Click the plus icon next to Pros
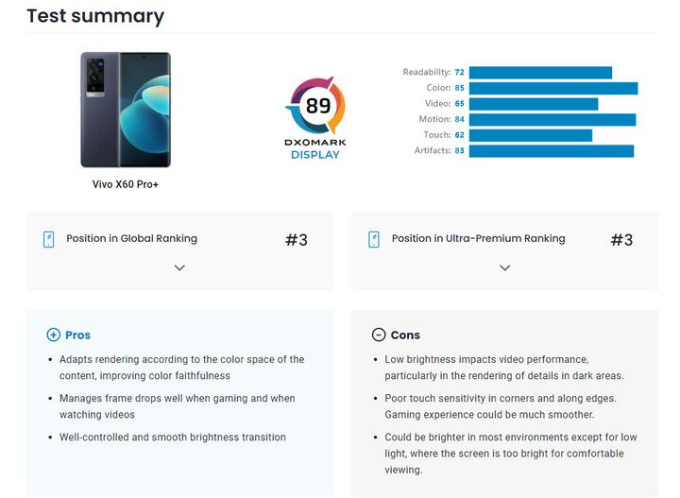The width and height of the screenshot is (680, 498). (53, 335)
